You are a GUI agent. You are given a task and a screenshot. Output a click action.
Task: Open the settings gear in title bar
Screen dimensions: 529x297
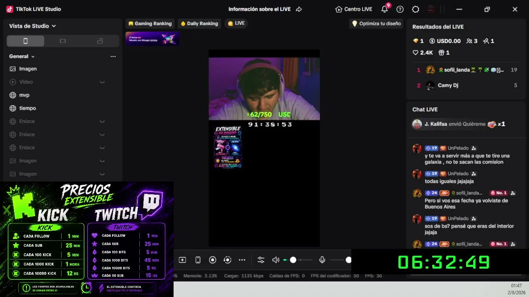[416, 9]
